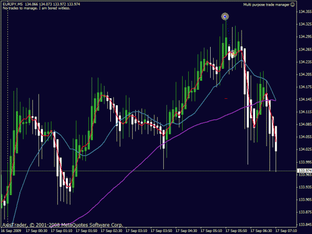312x234 pixels.
Task: Click the 'No trades to manage' comment text
Action: [36, 8]
